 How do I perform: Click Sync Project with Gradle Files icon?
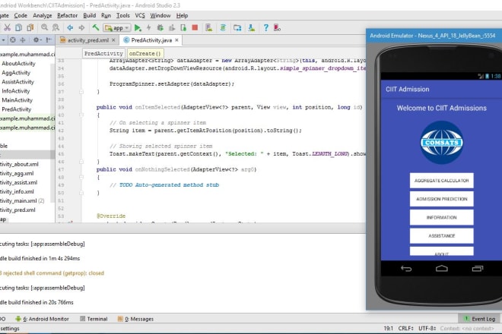point(223,28)
